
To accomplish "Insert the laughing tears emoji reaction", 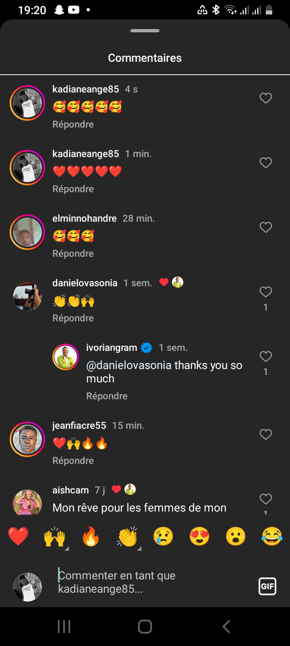I will click(272, 537).
